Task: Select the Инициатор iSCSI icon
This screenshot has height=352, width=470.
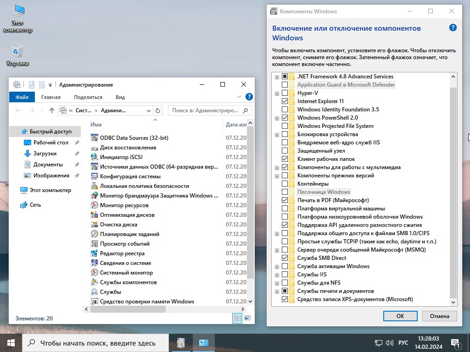Action: [x=95, y=157]
